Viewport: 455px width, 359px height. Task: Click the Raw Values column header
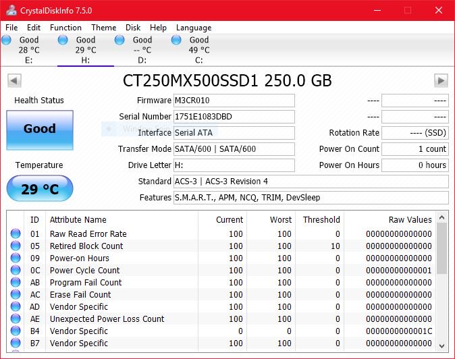(x=390, y=219)
